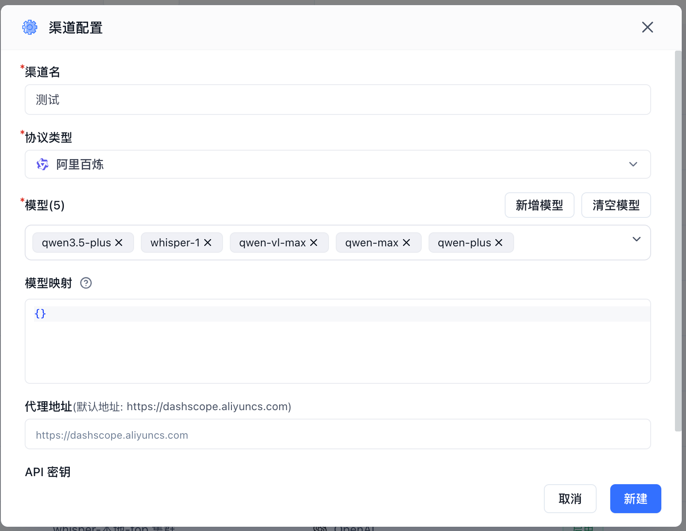The image size is (686, 531).
Task: Focus the 渠道名 input field
Action: pyautogui.click(x=337, y=100)
